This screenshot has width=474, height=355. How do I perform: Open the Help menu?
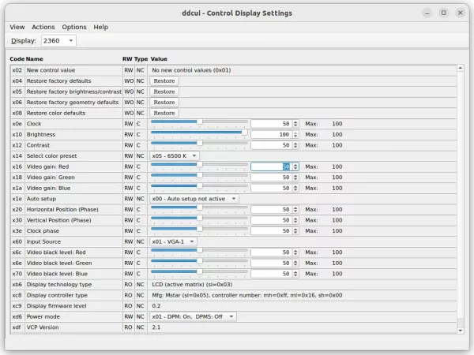100,27
